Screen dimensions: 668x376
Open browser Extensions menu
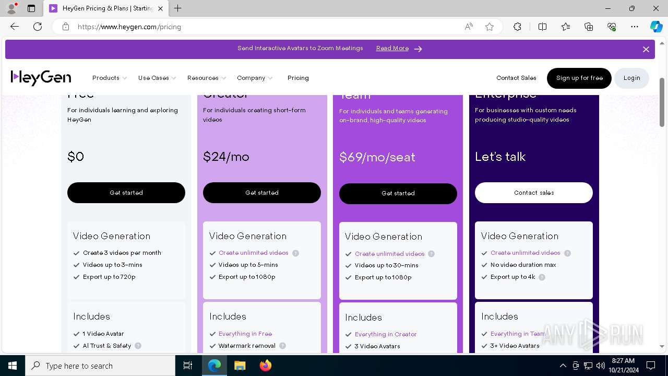(517, 27)
